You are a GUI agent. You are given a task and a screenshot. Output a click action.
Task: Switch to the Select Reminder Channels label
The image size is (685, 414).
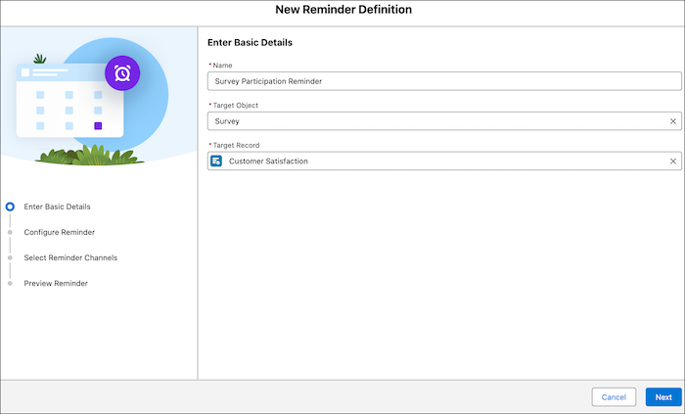point(70,257)
